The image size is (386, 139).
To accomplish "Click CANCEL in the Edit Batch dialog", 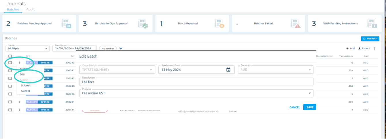I will tap(295, 107).
